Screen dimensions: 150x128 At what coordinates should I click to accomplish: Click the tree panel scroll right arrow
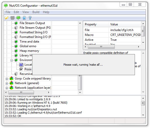pyautogui.click(x=49, y=92)
